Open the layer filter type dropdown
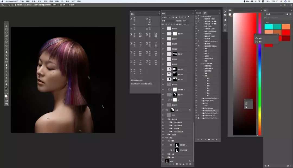This screenshot has width=293, height=168. click(166, 17)
